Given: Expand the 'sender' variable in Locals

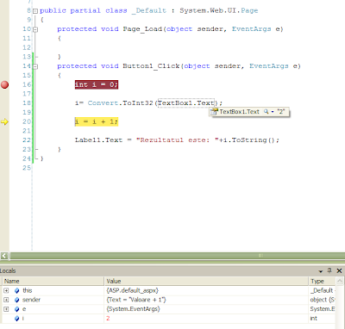Looking at the screenshot, I should point(6,300).
